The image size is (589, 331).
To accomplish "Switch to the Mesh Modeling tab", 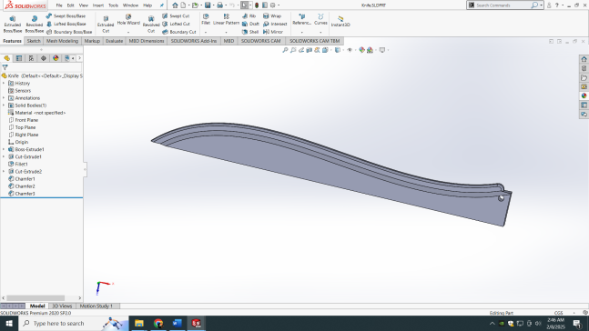I will (x=62, y=41).
